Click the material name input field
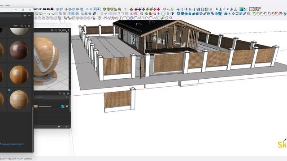 pos(49,97)
